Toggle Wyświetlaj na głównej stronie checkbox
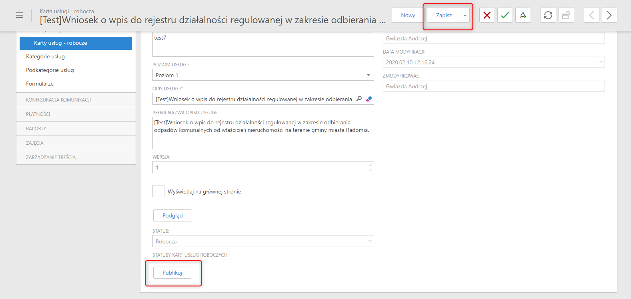The height and width of the screenshot is (299, 631). (158, 191)
